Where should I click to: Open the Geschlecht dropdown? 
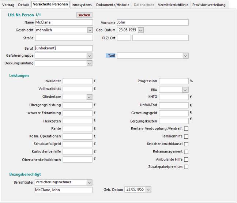pos(90,30)
